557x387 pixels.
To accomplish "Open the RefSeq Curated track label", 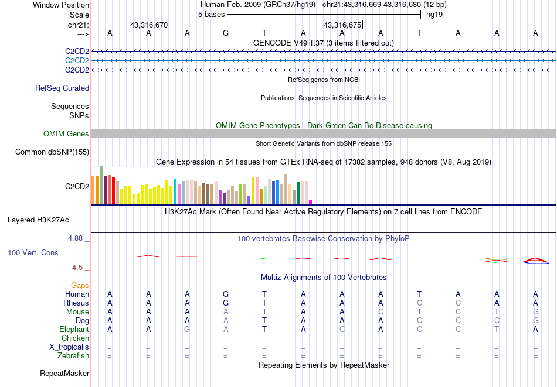I will [62, 88].
